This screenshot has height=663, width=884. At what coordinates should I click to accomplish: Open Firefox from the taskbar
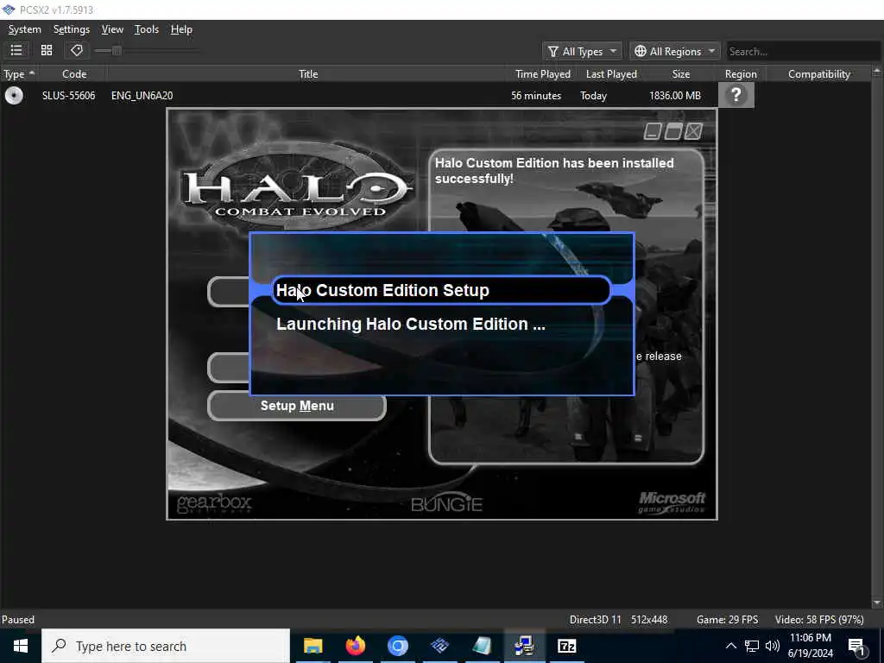[355, 646]
